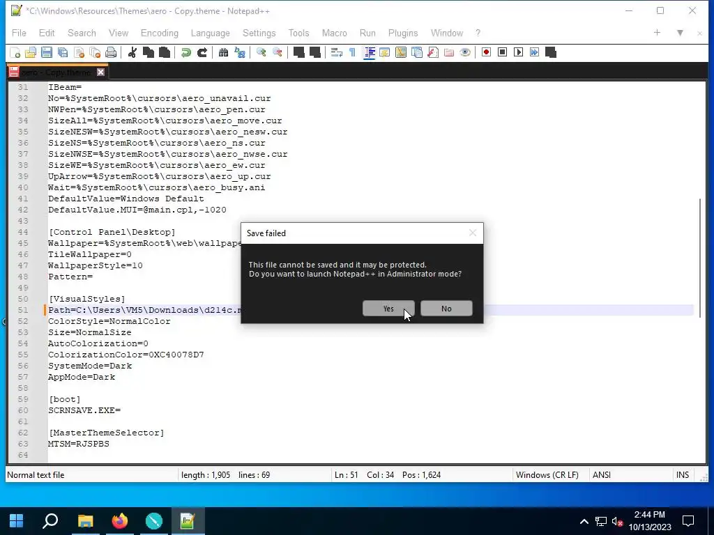Click line 63 MTSM=RJSPBS

pos(78,444)
